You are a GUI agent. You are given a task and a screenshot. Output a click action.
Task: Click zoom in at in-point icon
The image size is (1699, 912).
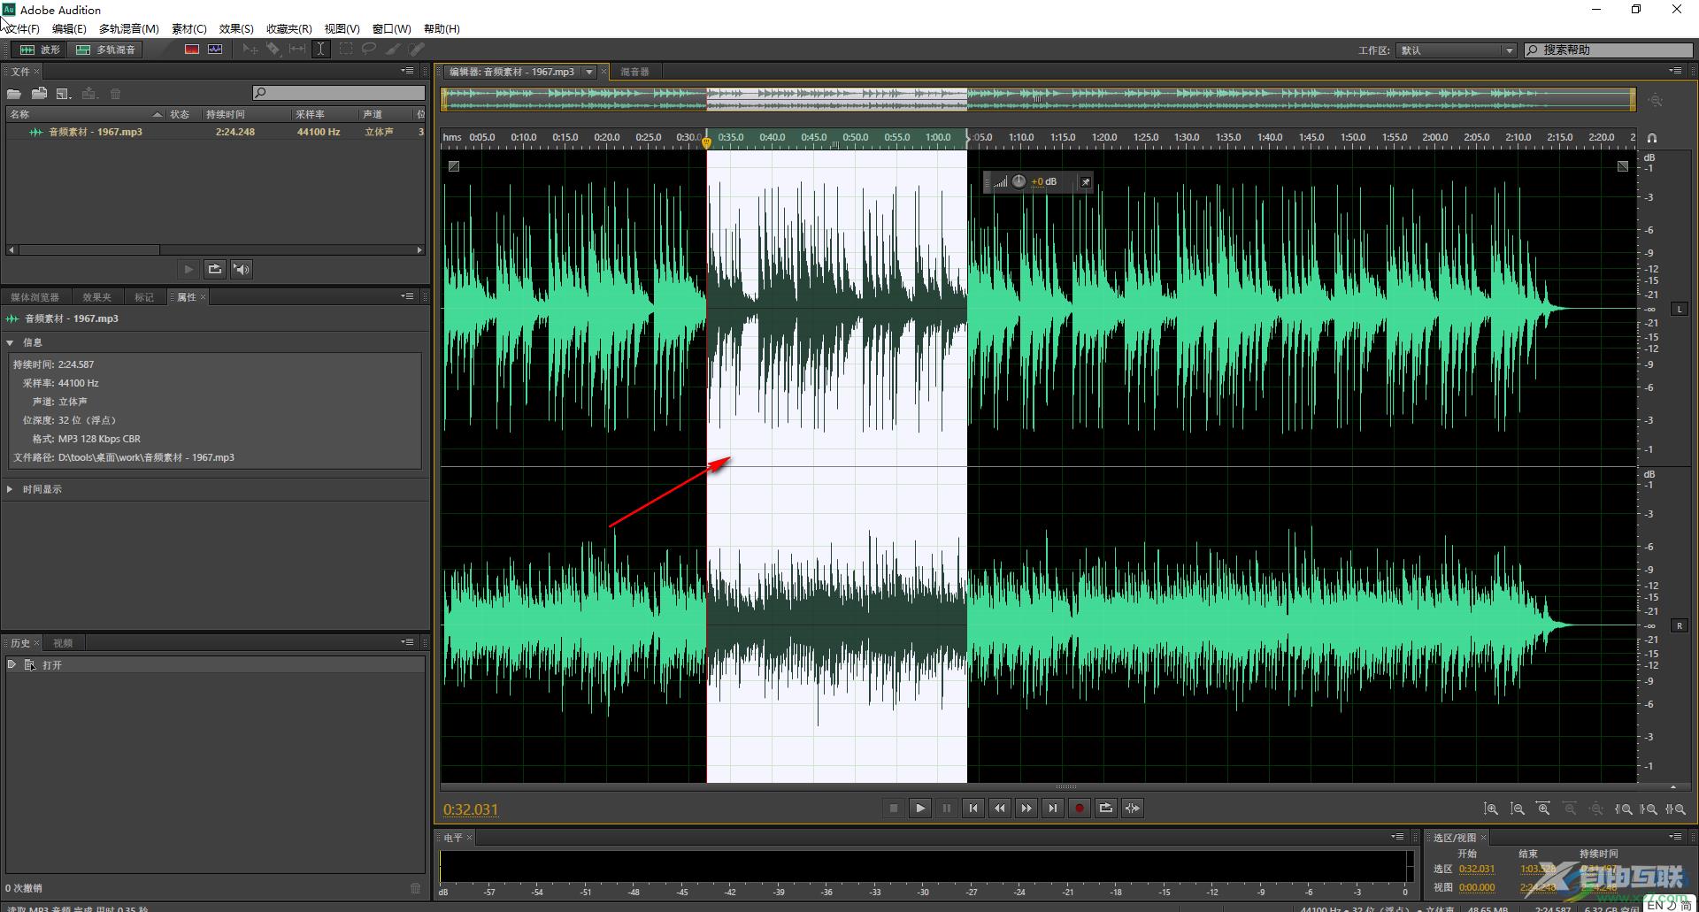tap(1624, 809)
